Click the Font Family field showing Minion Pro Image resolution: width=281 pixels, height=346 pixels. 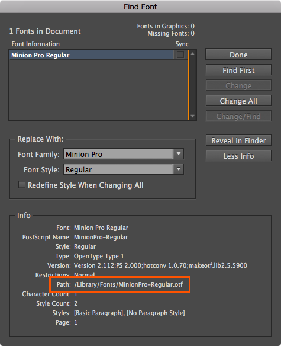(118, 154)
